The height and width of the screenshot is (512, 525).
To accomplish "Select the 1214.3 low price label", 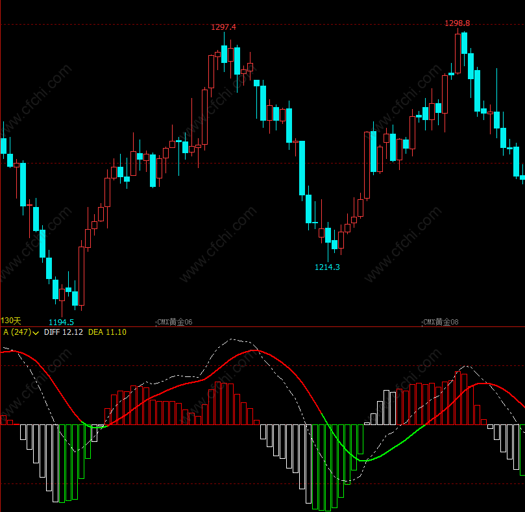I will 327,267.
